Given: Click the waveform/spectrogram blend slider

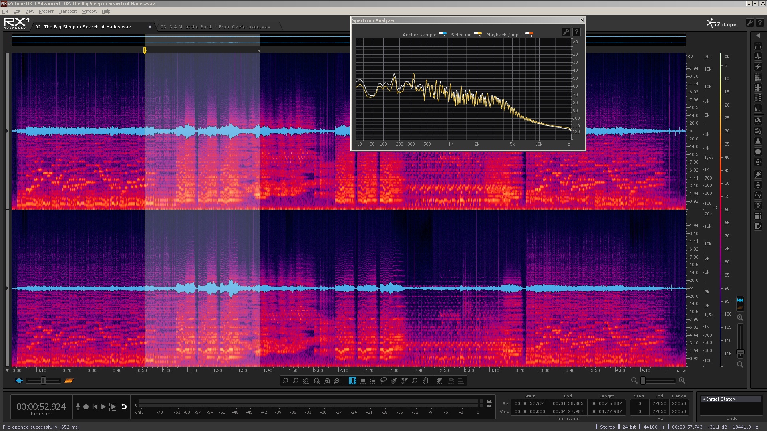Looking at the screenshot, I should pos(43,381).
